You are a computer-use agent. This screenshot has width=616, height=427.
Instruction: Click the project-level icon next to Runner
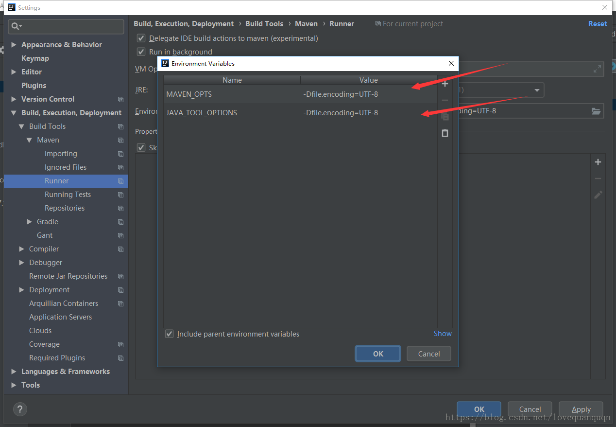coord(120,181)
